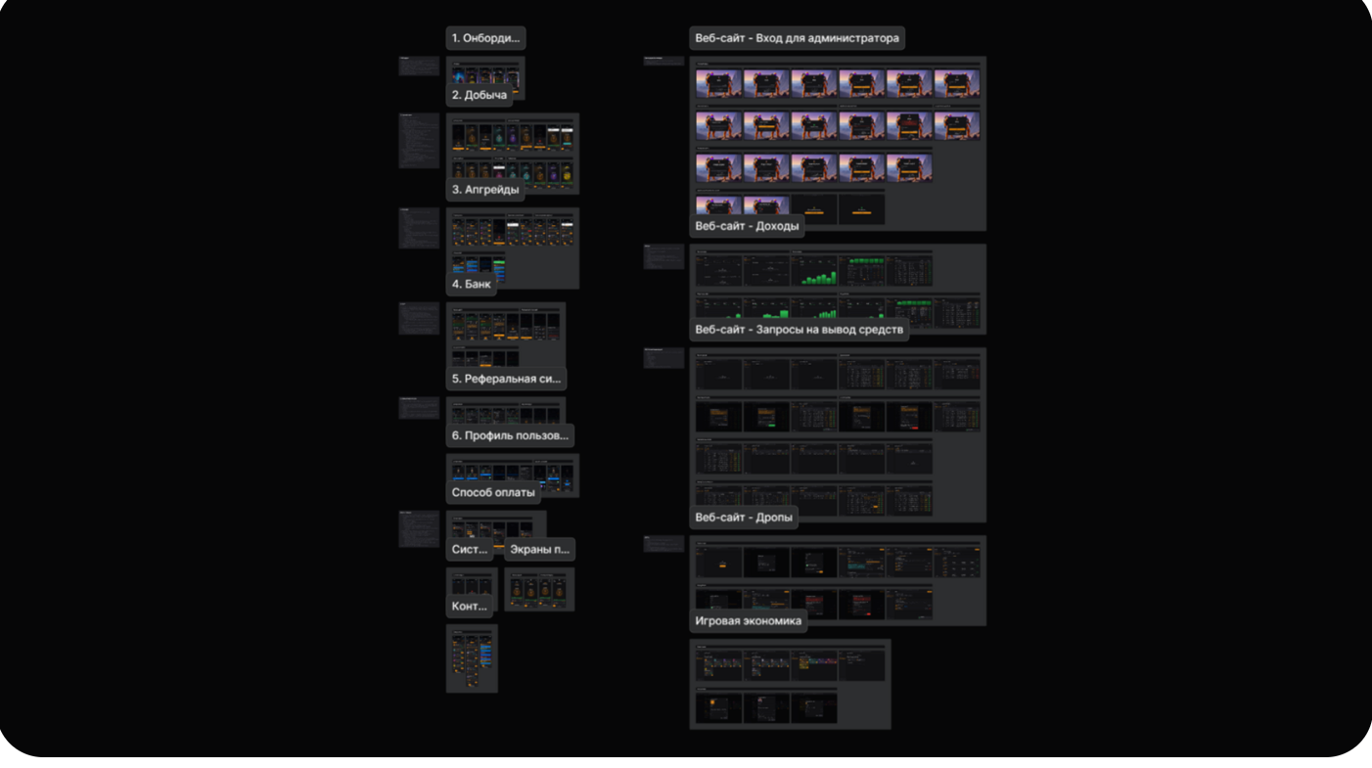Click the "Сист..." section label
The image size is (1372, 768).
click(x=470, y=549)
